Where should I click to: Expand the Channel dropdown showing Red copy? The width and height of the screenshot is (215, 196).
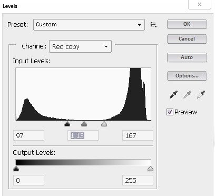coord(80,46)
